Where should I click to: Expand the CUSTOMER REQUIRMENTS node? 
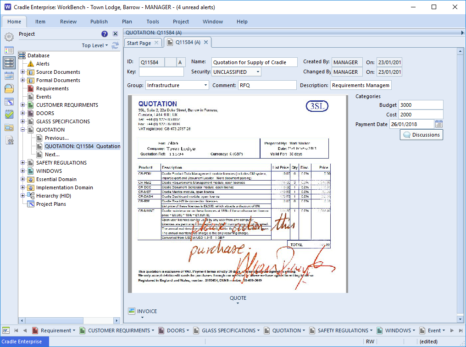[22, 105]
